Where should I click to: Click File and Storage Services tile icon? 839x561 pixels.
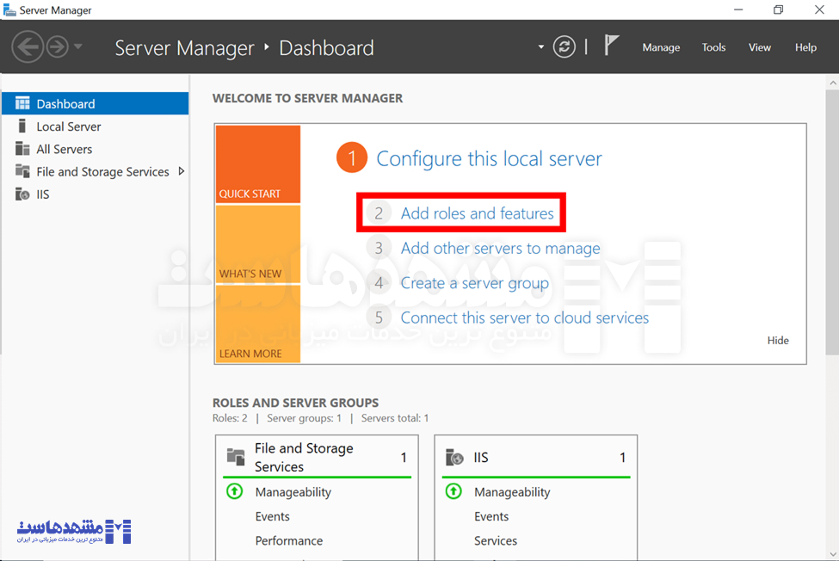click(236, 457)
